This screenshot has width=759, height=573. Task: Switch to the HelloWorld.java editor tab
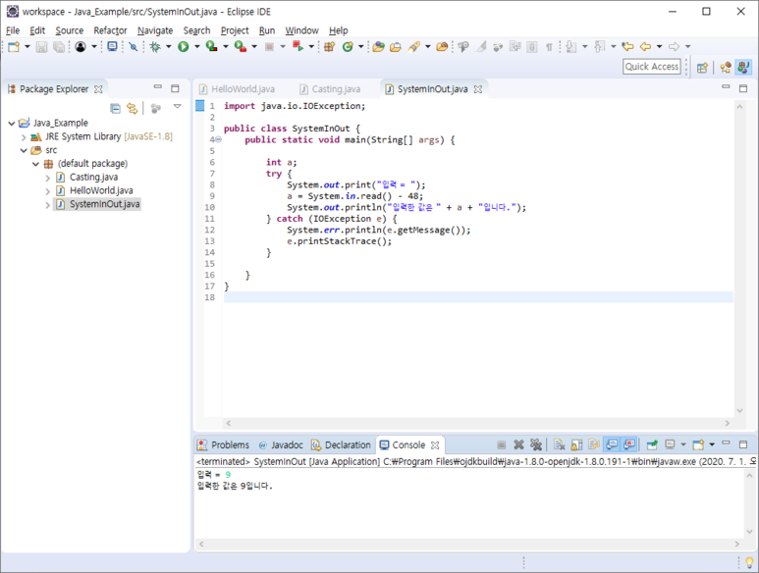point(238,89)
